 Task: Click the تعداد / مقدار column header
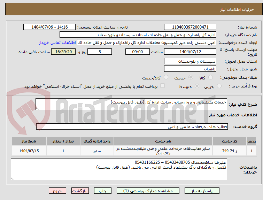coord(63,141)
